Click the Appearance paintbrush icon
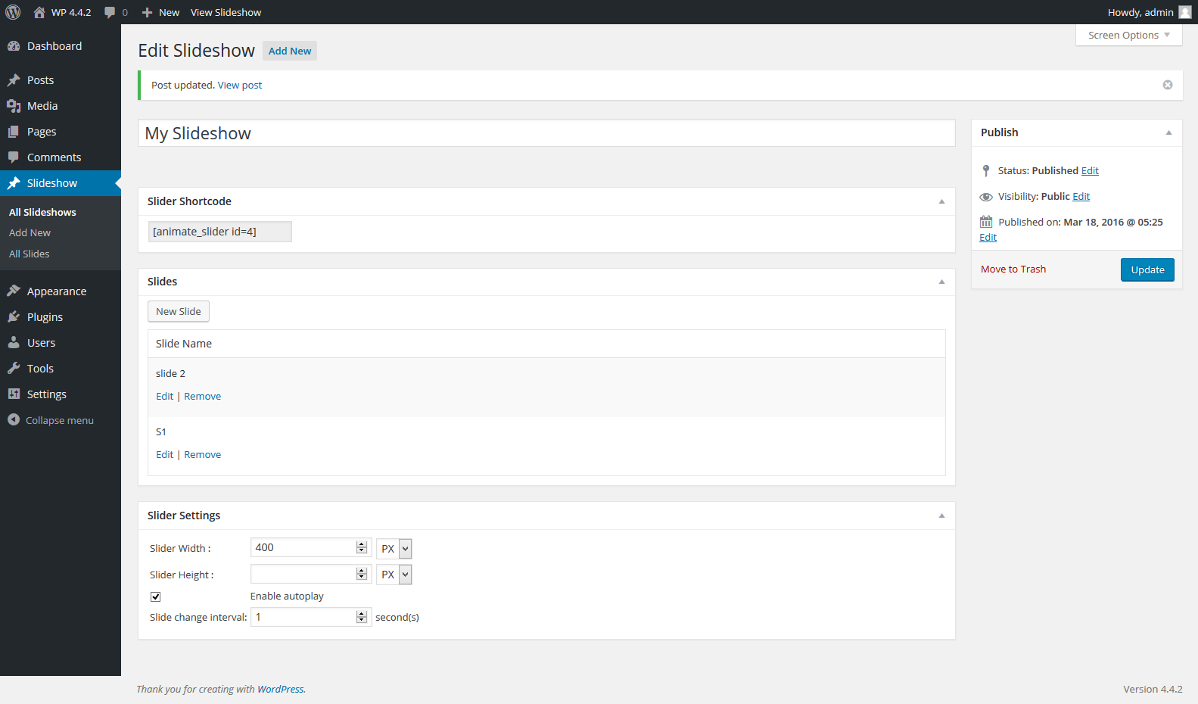The width and height of the screenshot is (1198, 704). [x=14, y=291]
